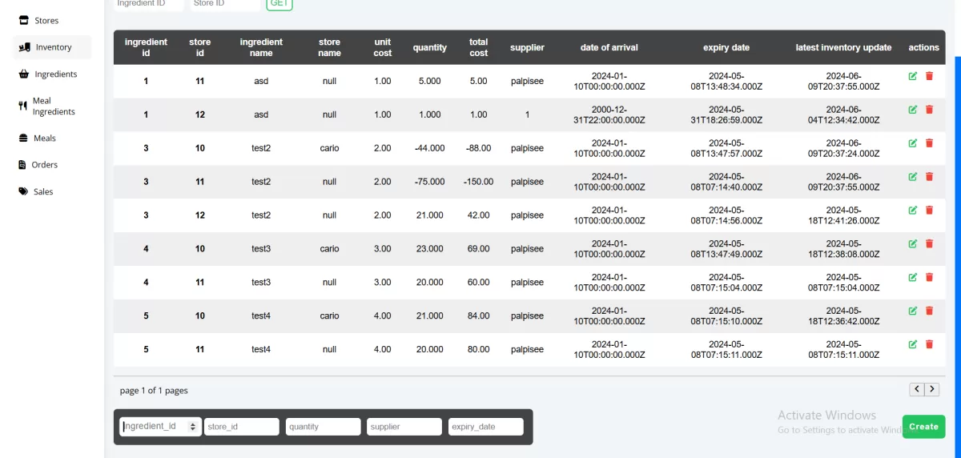This screenshot has width=961, height=458.
Task: Click the Stores shop icon
Action: (x=23, y=20)
